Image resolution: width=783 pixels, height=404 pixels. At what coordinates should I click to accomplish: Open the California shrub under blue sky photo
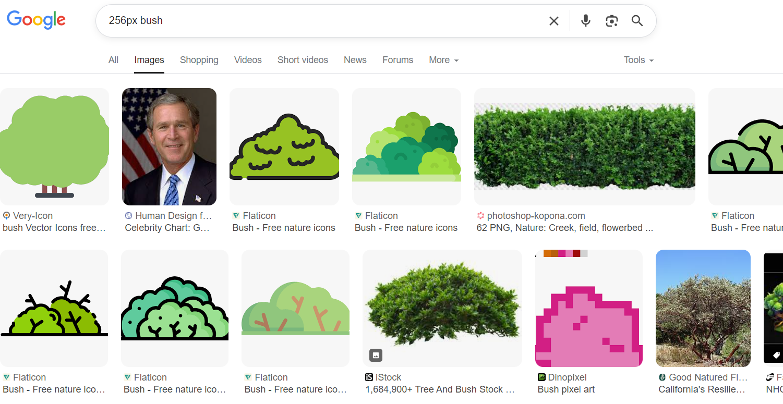(703, 308)
